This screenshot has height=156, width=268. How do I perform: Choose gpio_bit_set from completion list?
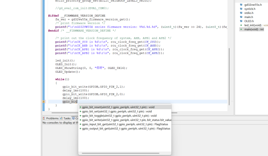[125, 111]
